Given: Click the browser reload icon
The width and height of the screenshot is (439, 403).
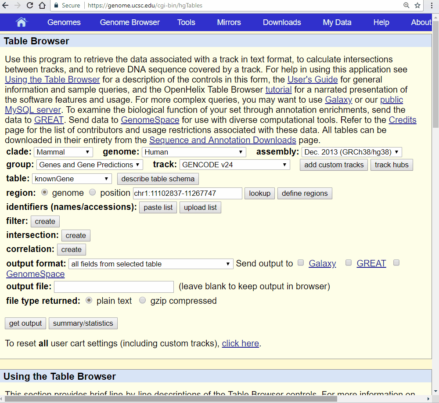Looking at the screenshot, I should [30, 6].
